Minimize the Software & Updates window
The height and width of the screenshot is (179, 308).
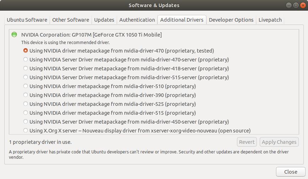pos(290,5)
